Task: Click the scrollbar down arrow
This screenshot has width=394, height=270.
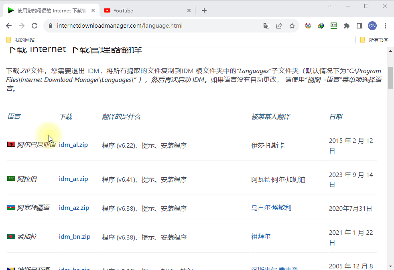Action: pos(390,266)
